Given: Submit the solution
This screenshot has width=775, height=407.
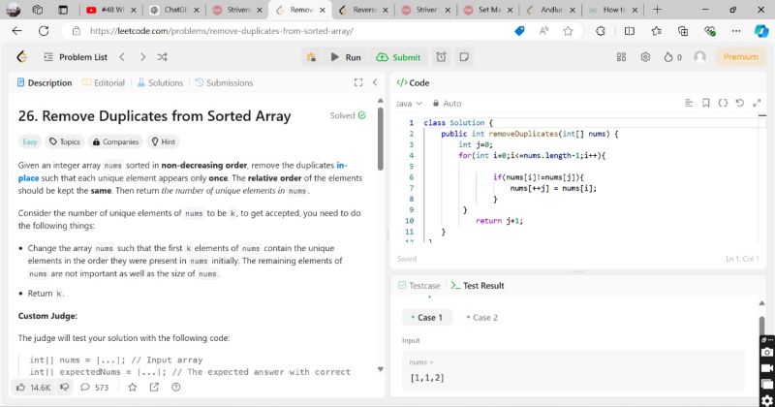Looking at the screenshot, I should pyautogui.click(x=398, y=57).
